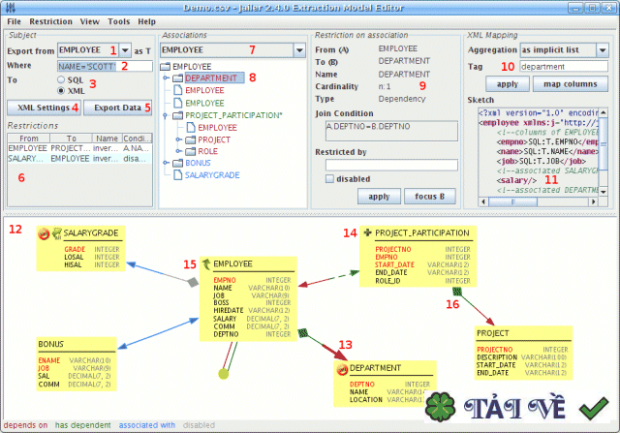
Task: Click the green EMPLOYEE document icon in tree
Action: tap(178, 103)
